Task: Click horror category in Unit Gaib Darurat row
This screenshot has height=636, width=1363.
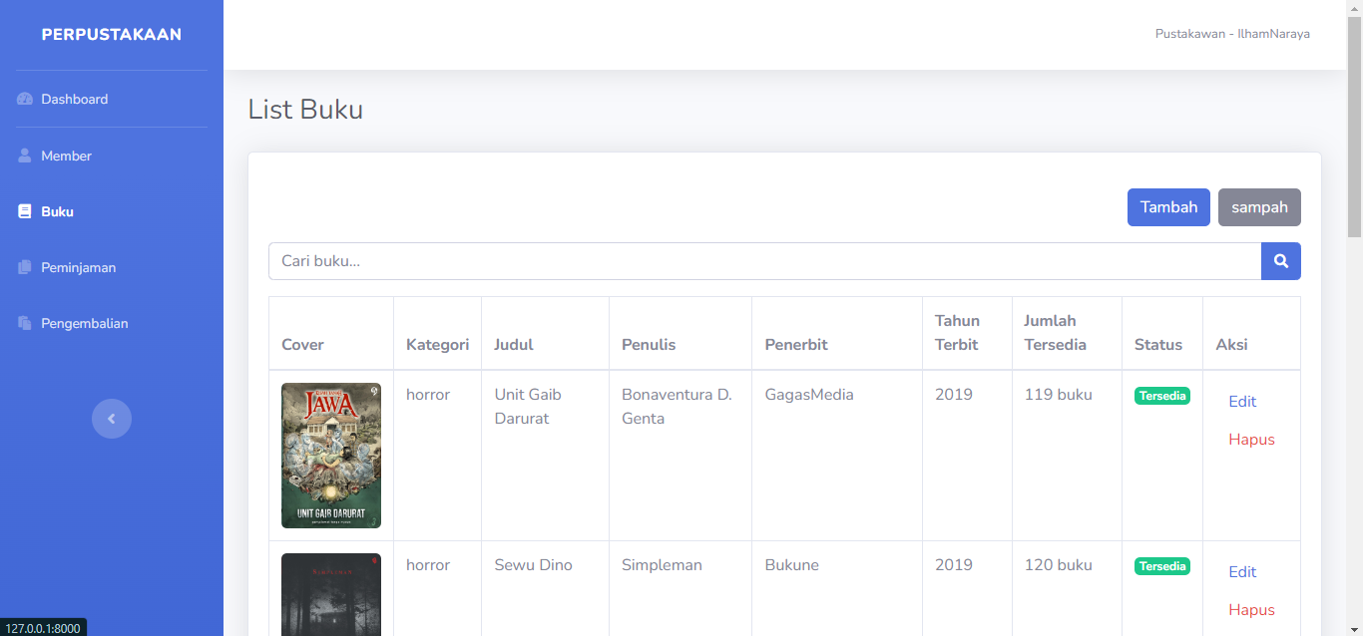Action: click(x=428, y=395)
